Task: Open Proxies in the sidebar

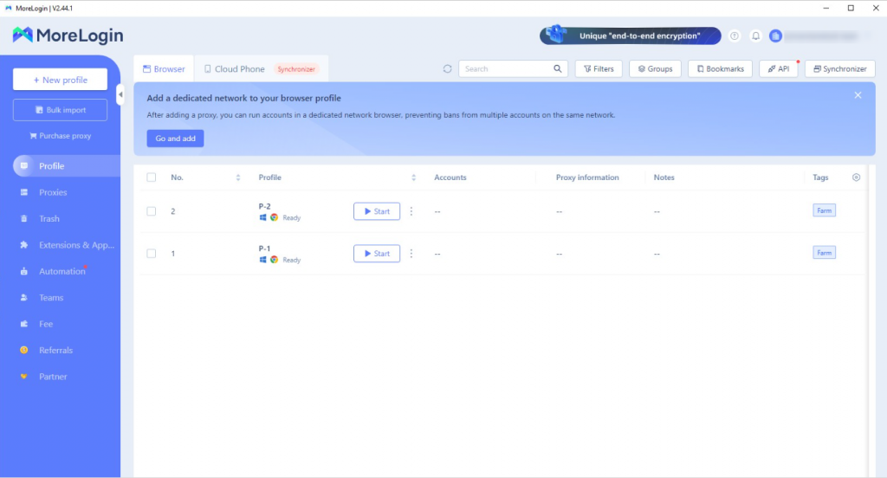Action: tap(53, 192)
